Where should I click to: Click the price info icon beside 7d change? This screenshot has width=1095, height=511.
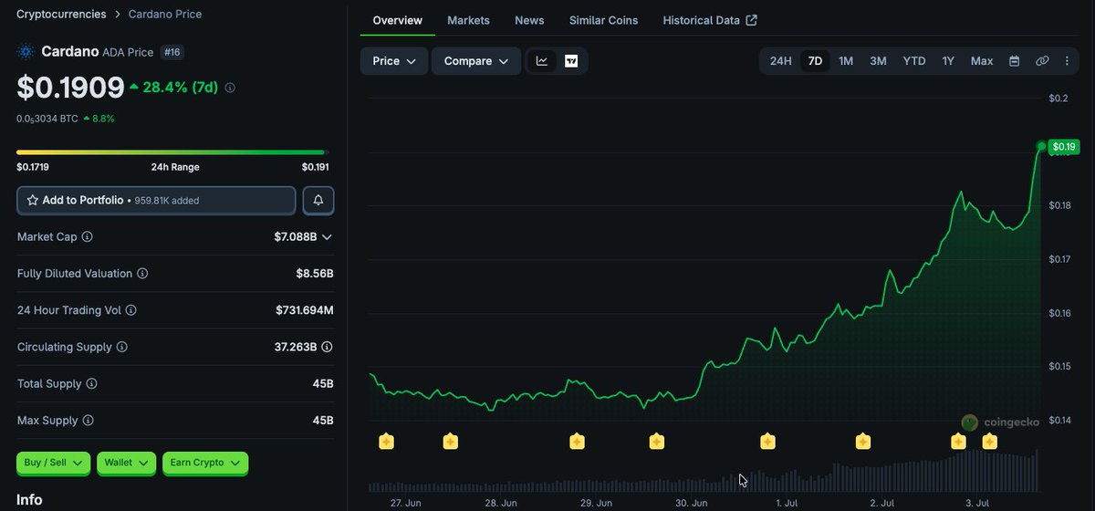pos(230,88)
